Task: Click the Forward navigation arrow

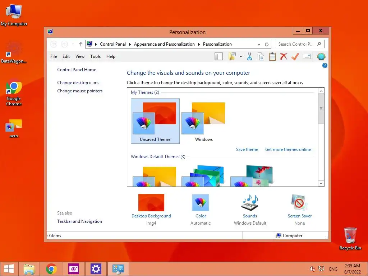Action: [x=64, y=44]
